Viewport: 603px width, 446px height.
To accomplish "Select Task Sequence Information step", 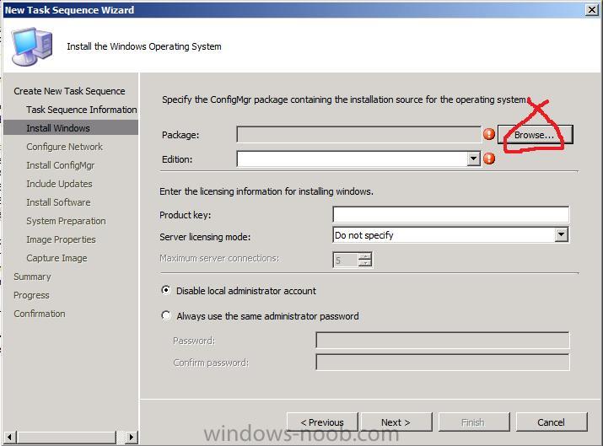I will 82,110.
